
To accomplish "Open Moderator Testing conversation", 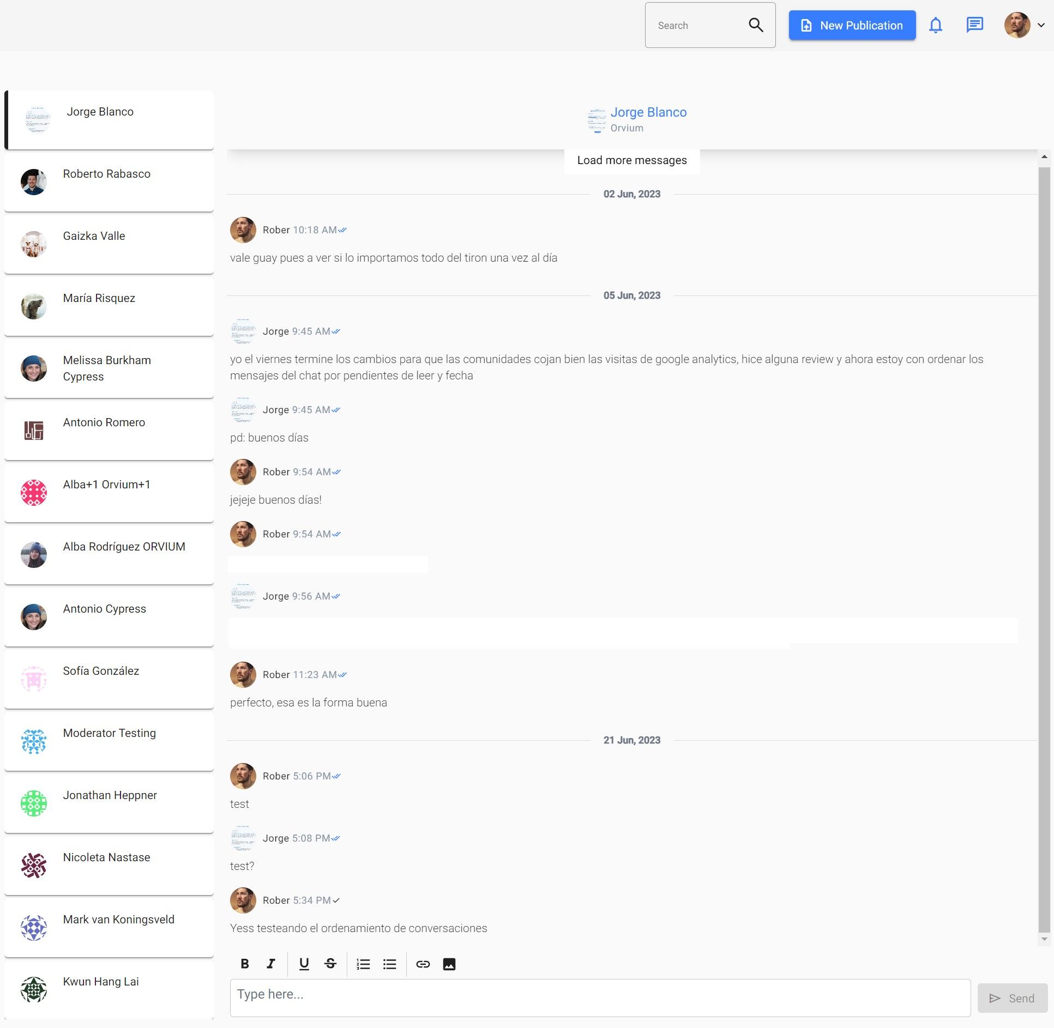I will 109,741.
